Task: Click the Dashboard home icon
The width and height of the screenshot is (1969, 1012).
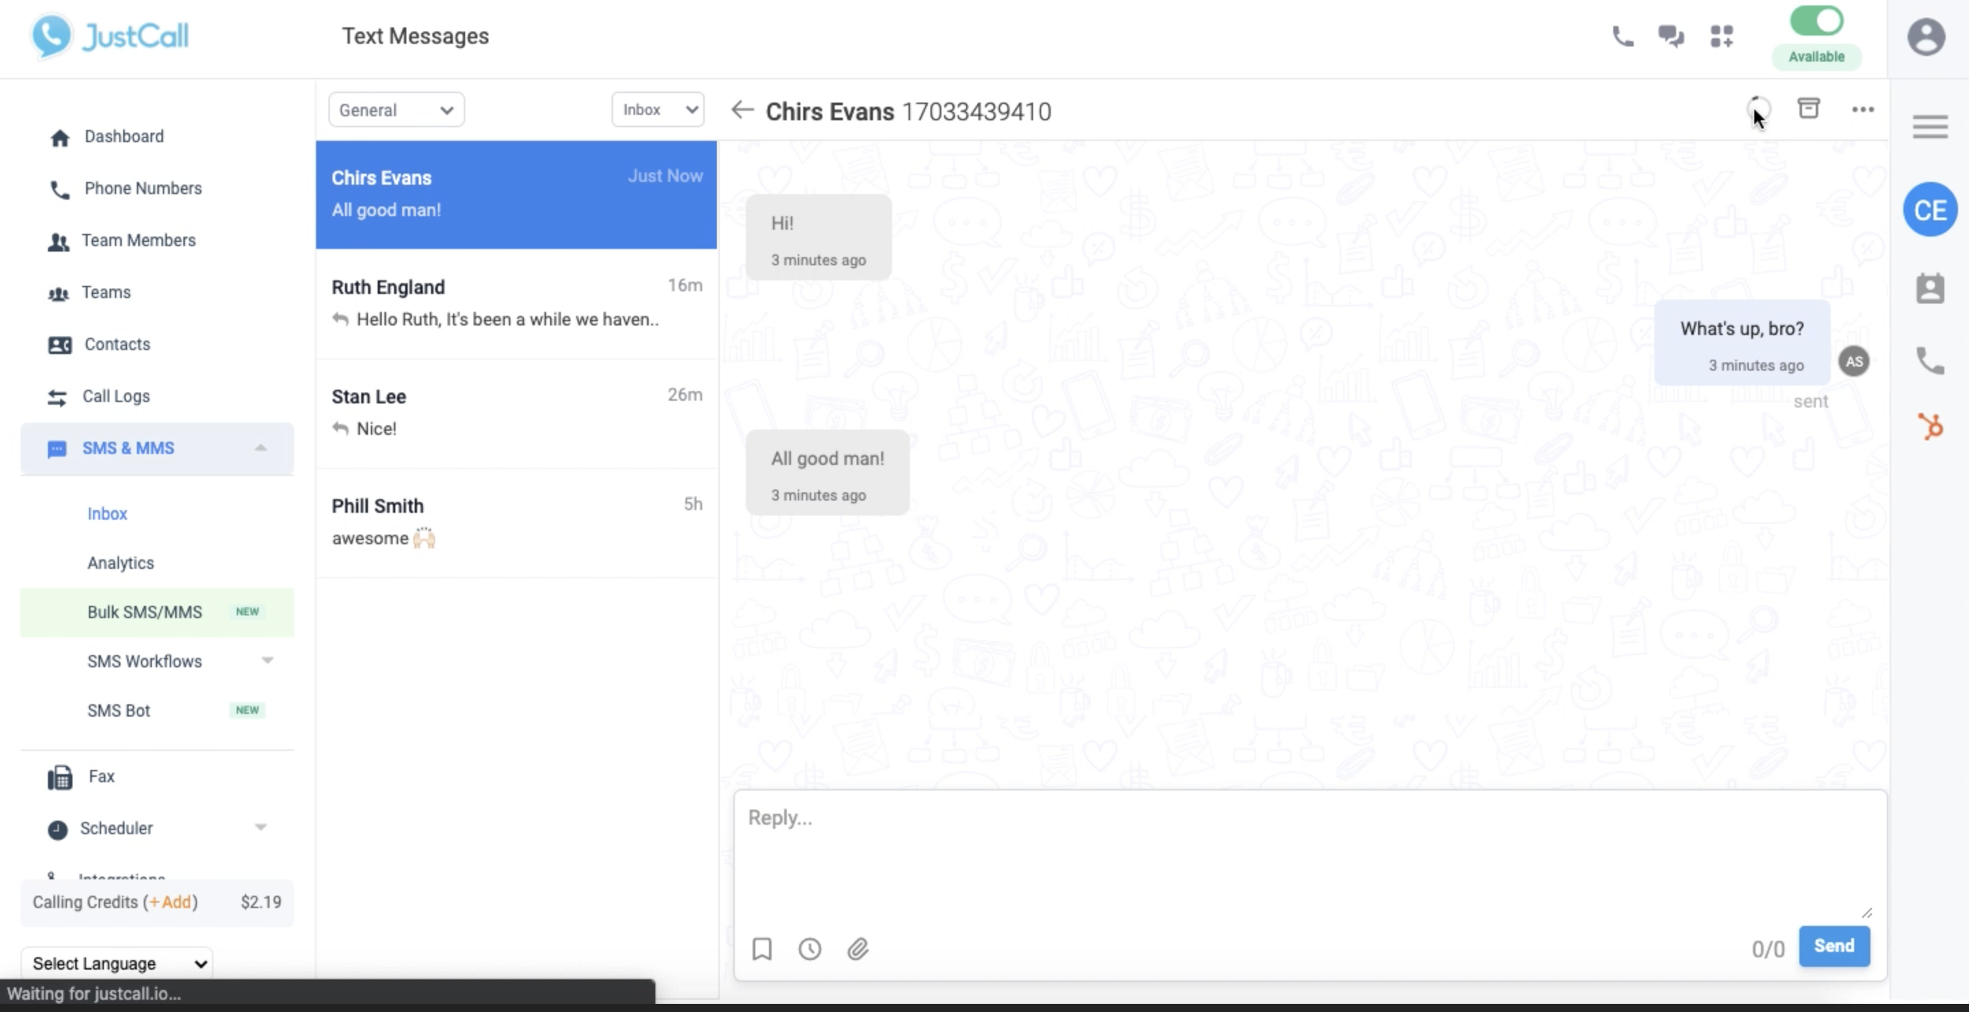Action: click(x=60, y=137)
